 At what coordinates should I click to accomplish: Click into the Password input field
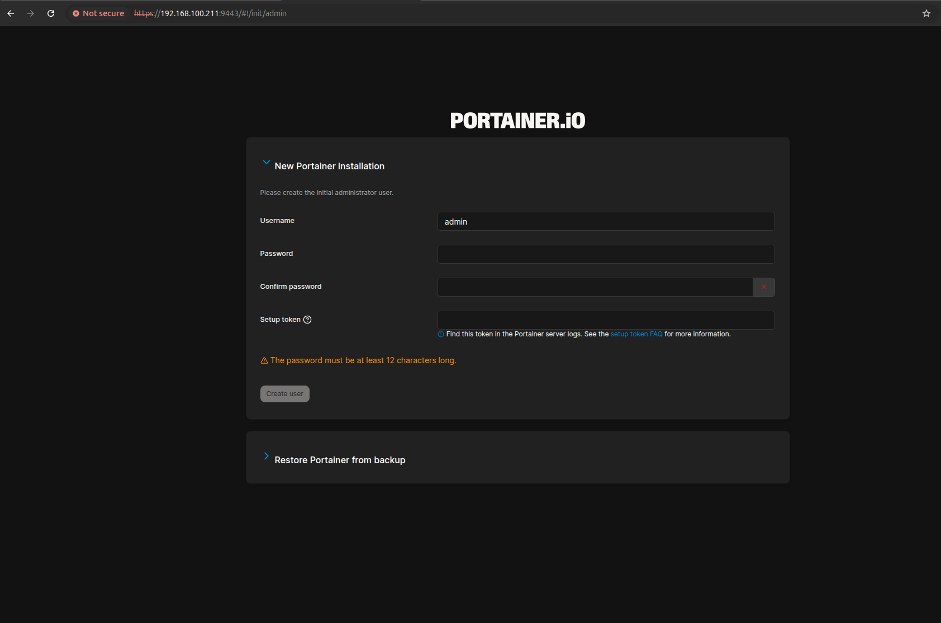coord(606,254)
